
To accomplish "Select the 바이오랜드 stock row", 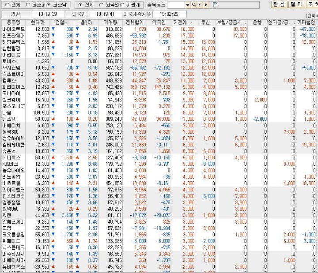I will tap(159, 29).
